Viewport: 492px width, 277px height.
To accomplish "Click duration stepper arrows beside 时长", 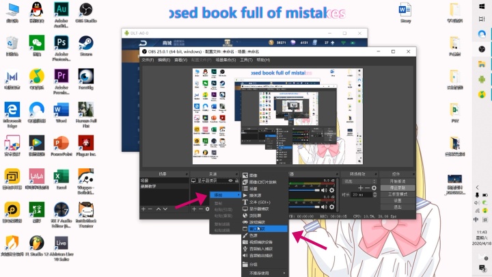I will click(x=374, y=195).
